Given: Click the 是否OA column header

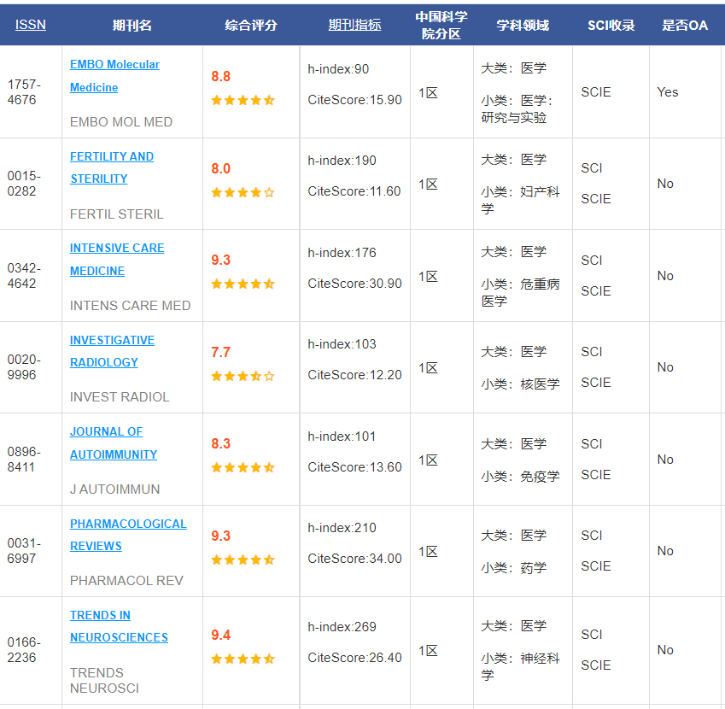Looking at the screenshot, I should tap(685, 25).
